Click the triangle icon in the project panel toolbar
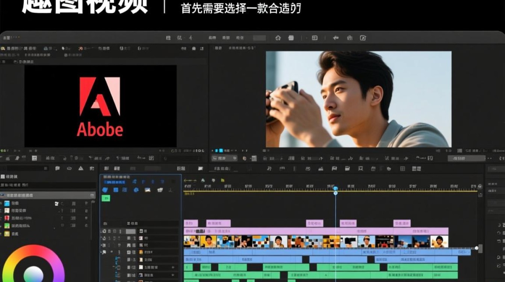Image resolution: width=505 pixels, height=282 pixels. [x=81, y=168]
